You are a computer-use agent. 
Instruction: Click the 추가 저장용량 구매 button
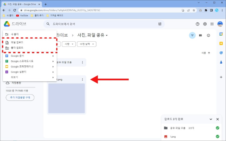pyautogui.click(x=20, y=98)
